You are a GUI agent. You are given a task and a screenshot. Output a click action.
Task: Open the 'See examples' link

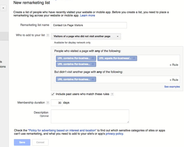tap(172, 87)
